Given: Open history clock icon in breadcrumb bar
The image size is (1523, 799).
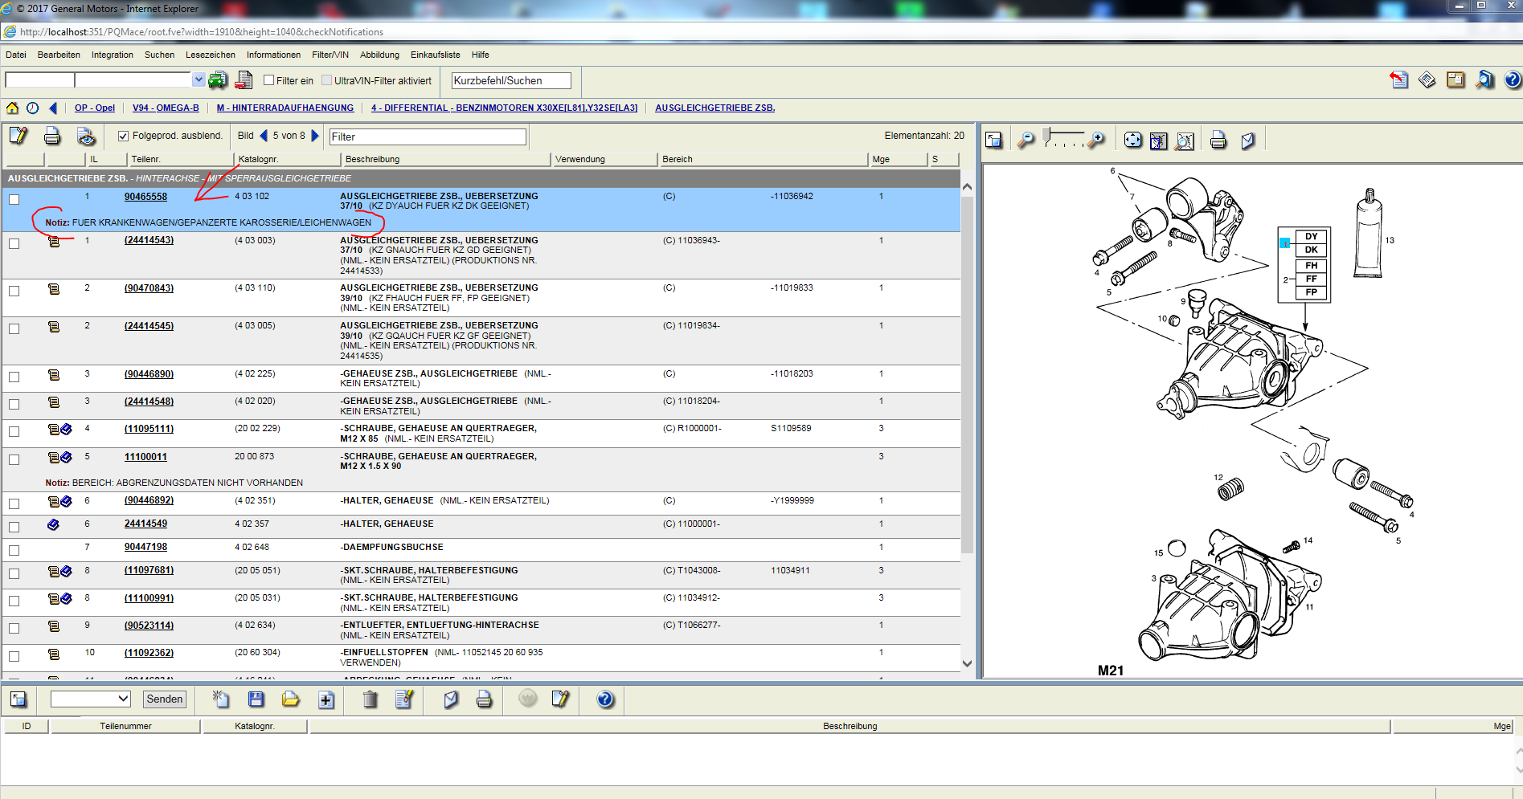Looking at the screenshot, I should (x=32, y=108).
